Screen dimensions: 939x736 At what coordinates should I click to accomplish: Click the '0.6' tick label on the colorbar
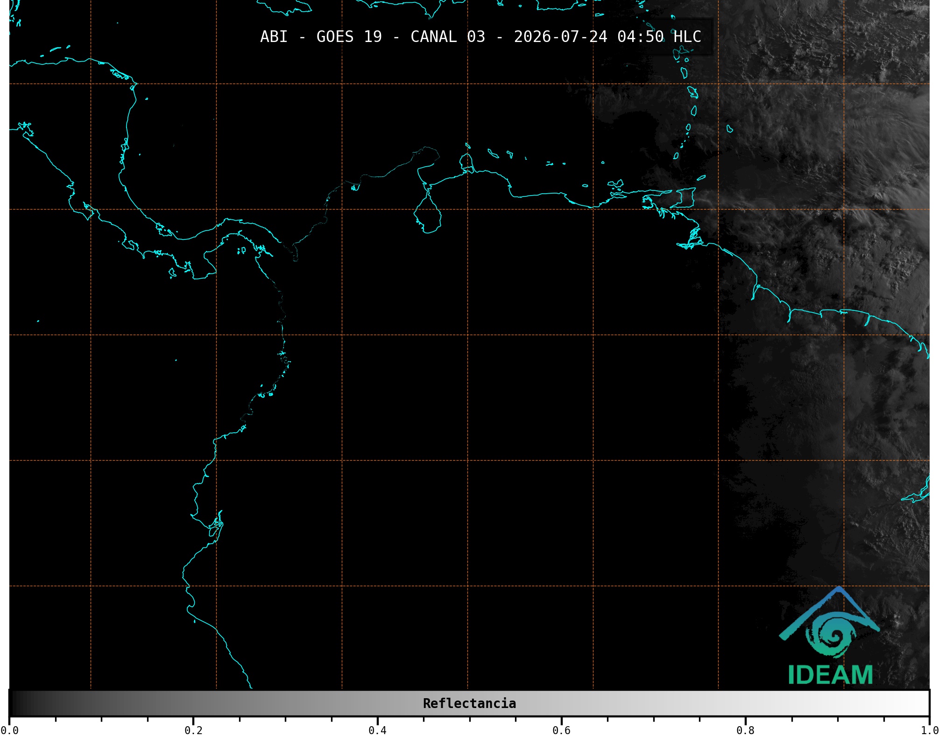[x=561, y=730]
